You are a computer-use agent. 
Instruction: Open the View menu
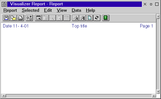[x=62, y=10]
